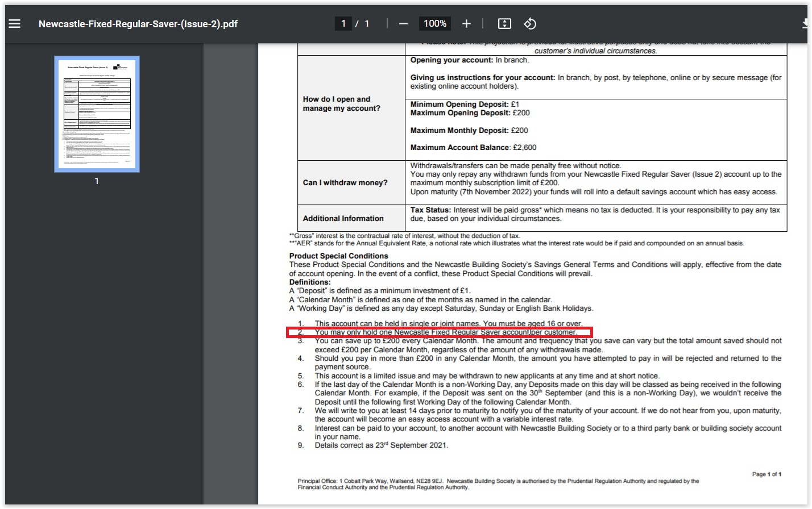This screenshot has height=509, width=812.
Task: Click the page number input field
Action: pos(343,24)
